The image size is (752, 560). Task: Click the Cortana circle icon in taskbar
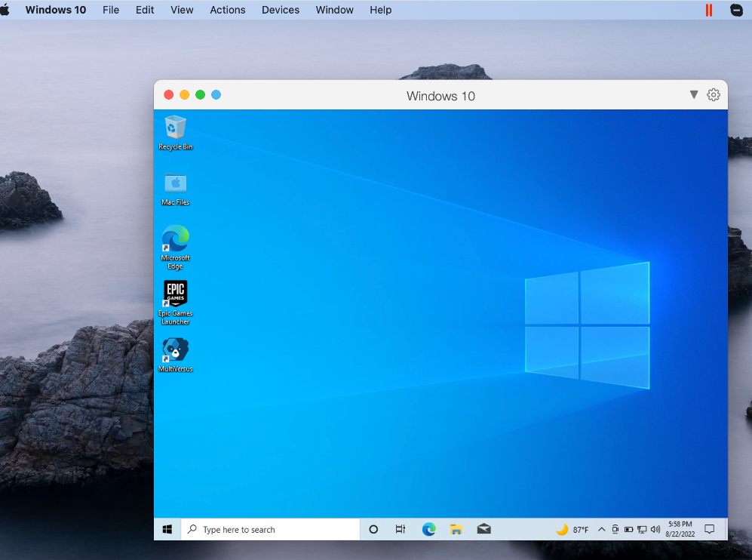(373, 529)
